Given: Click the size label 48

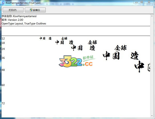Looking at the screenshot, I should coord(3,70).
